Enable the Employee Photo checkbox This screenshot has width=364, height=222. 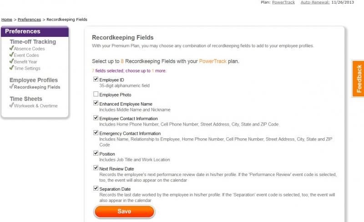96,94
